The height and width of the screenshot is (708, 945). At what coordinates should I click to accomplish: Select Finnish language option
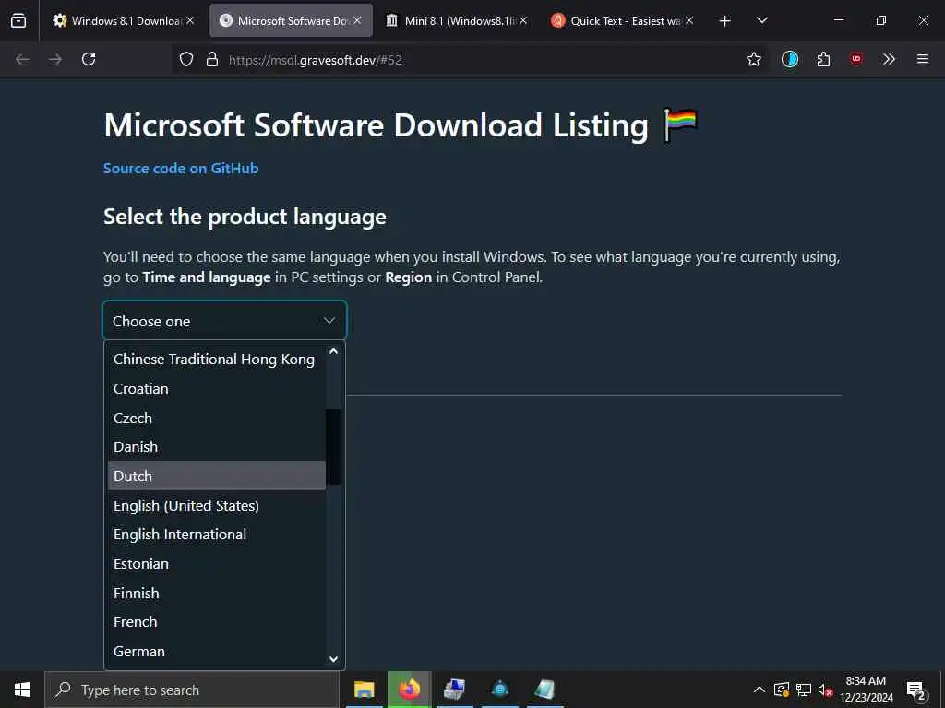click(x=216, y=594)
